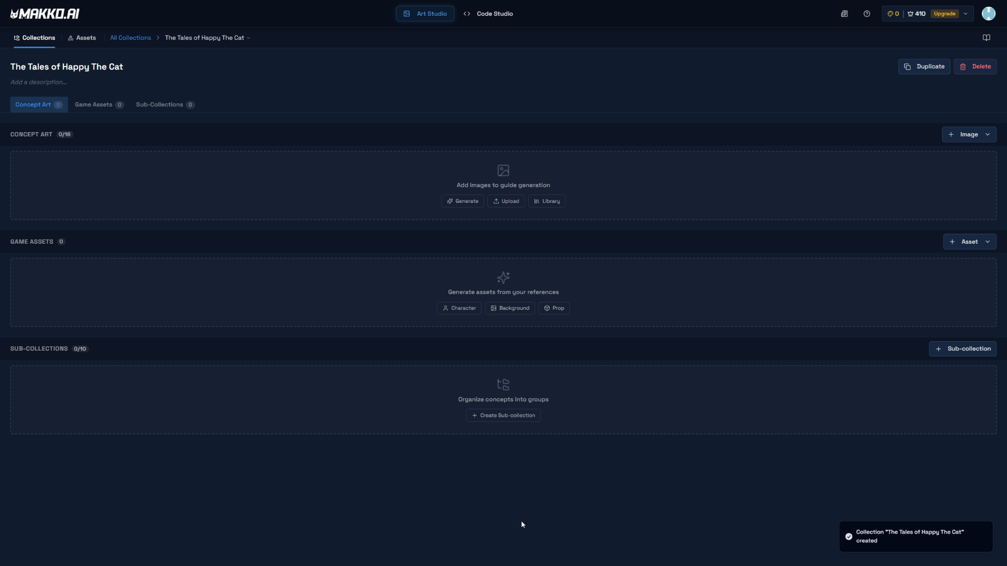Click the Add a description field
The image size is (1007, 566).
click(39, 82)
